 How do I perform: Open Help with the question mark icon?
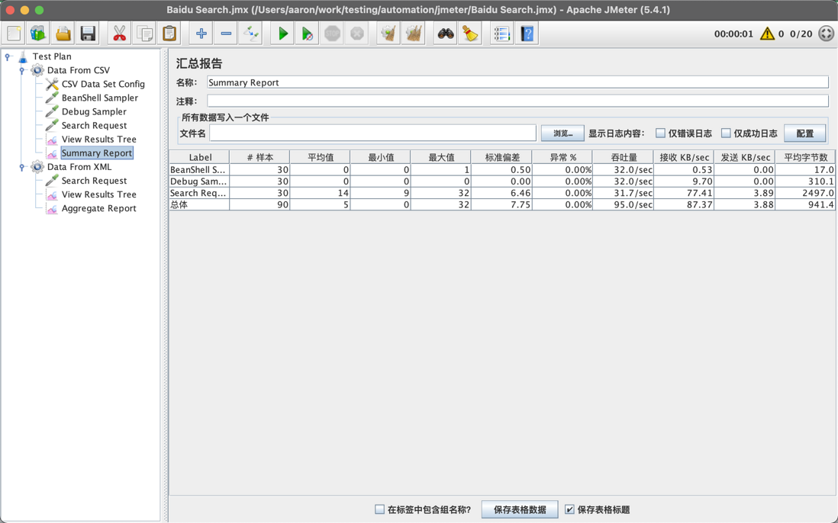(x=527, y=34)
